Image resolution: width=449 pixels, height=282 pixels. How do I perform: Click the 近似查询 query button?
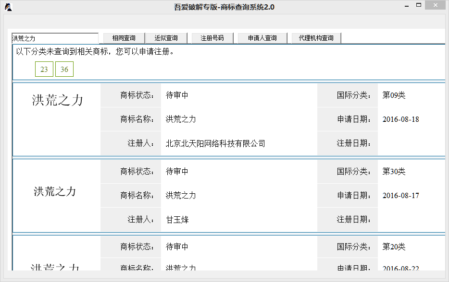[166, 37]
